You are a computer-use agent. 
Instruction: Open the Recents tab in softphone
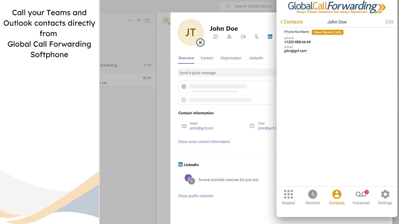(313, 197)
